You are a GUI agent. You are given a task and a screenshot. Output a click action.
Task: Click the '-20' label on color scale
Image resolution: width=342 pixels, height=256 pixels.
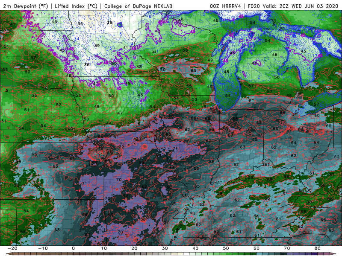(12, 248)
